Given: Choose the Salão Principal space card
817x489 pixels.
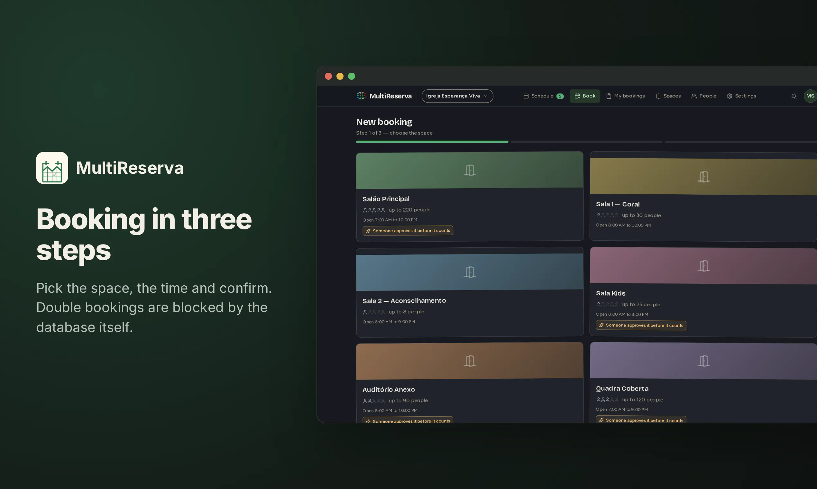Looking at the screenshot, I should click(x=469, y=196).
